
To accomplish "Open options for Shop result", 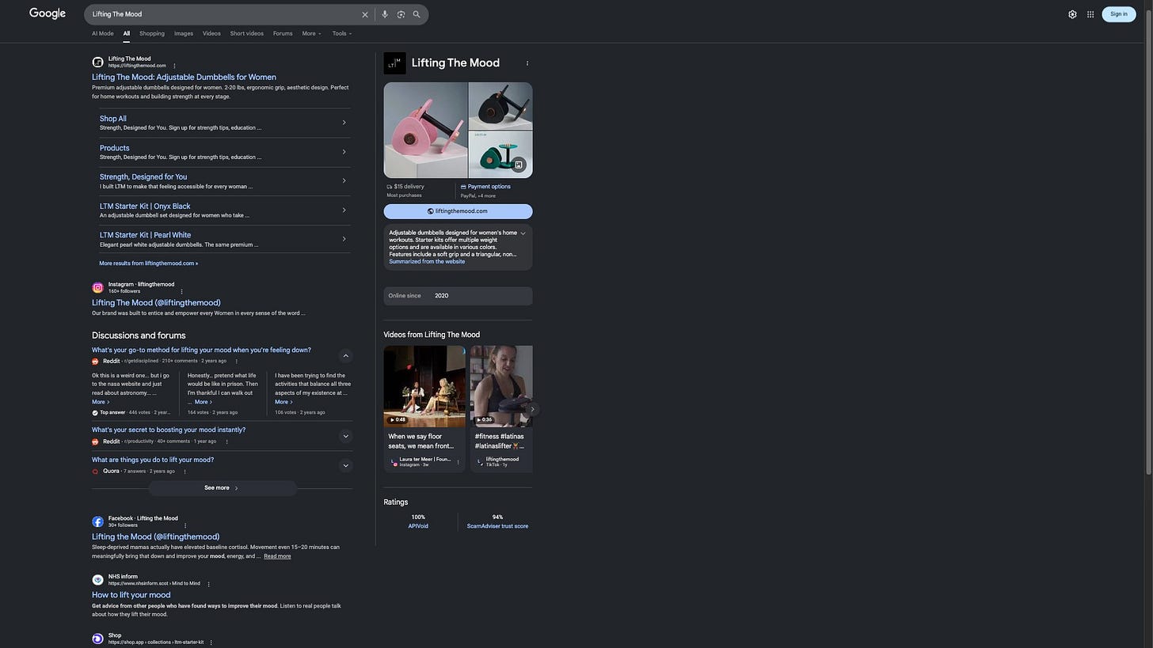I will (211, 642).
